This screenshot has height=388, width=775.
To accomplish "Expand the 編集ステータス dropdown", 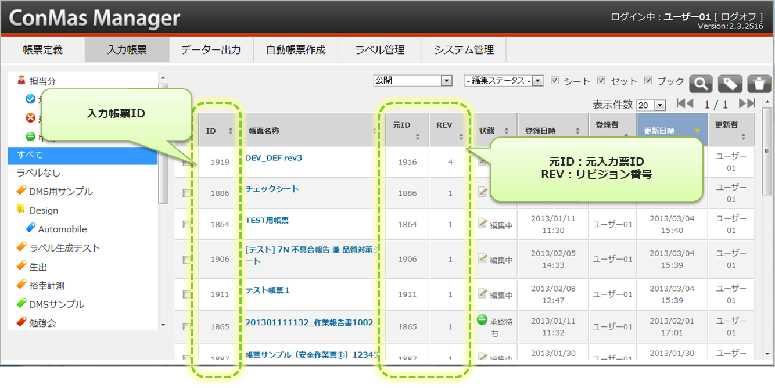I will click(503, 81).
